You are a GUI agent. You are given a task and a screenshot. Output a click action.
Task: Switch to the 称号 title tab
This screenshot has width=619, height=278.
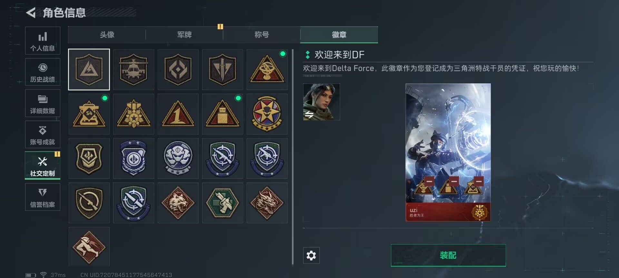tap(262, 35)
